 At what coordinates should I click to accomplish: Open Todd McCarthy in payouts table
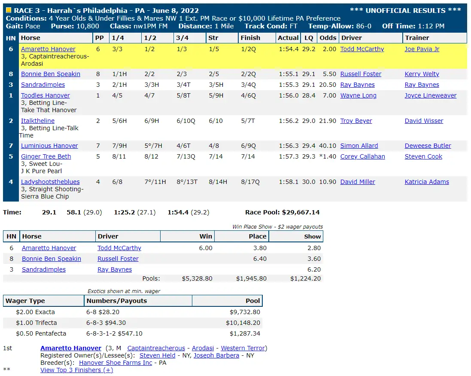click(119, 248)
